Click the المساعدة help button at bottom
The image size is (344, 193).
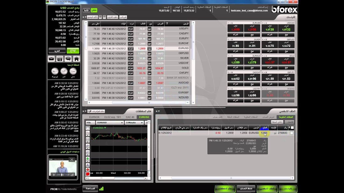click(x=90, y=188)
